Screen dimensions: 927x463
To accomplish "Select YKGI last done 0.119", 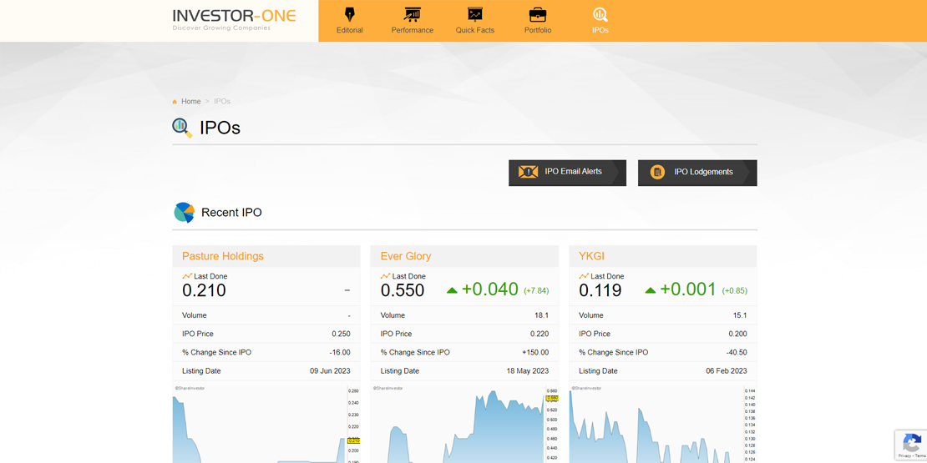I will pos(600,290).
